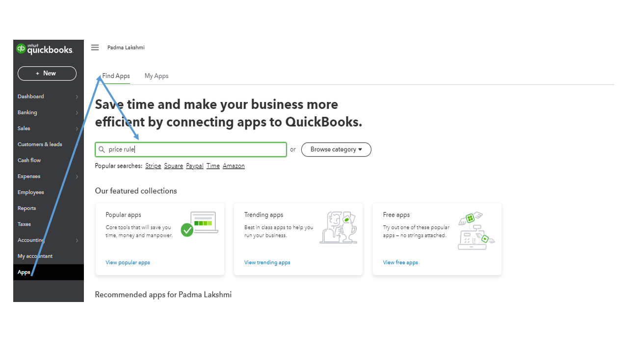Image resolution: width=628 pixels, height=353 pixels.
Task: Switch to the My Apps tab
Action: pyautogui.click(x=157, y=76)
